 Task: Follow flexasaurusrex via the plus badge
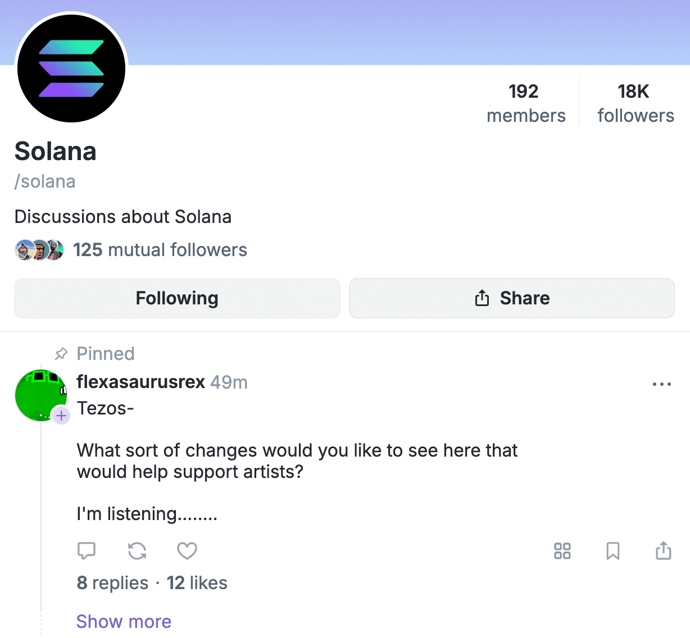coord(61,416)
